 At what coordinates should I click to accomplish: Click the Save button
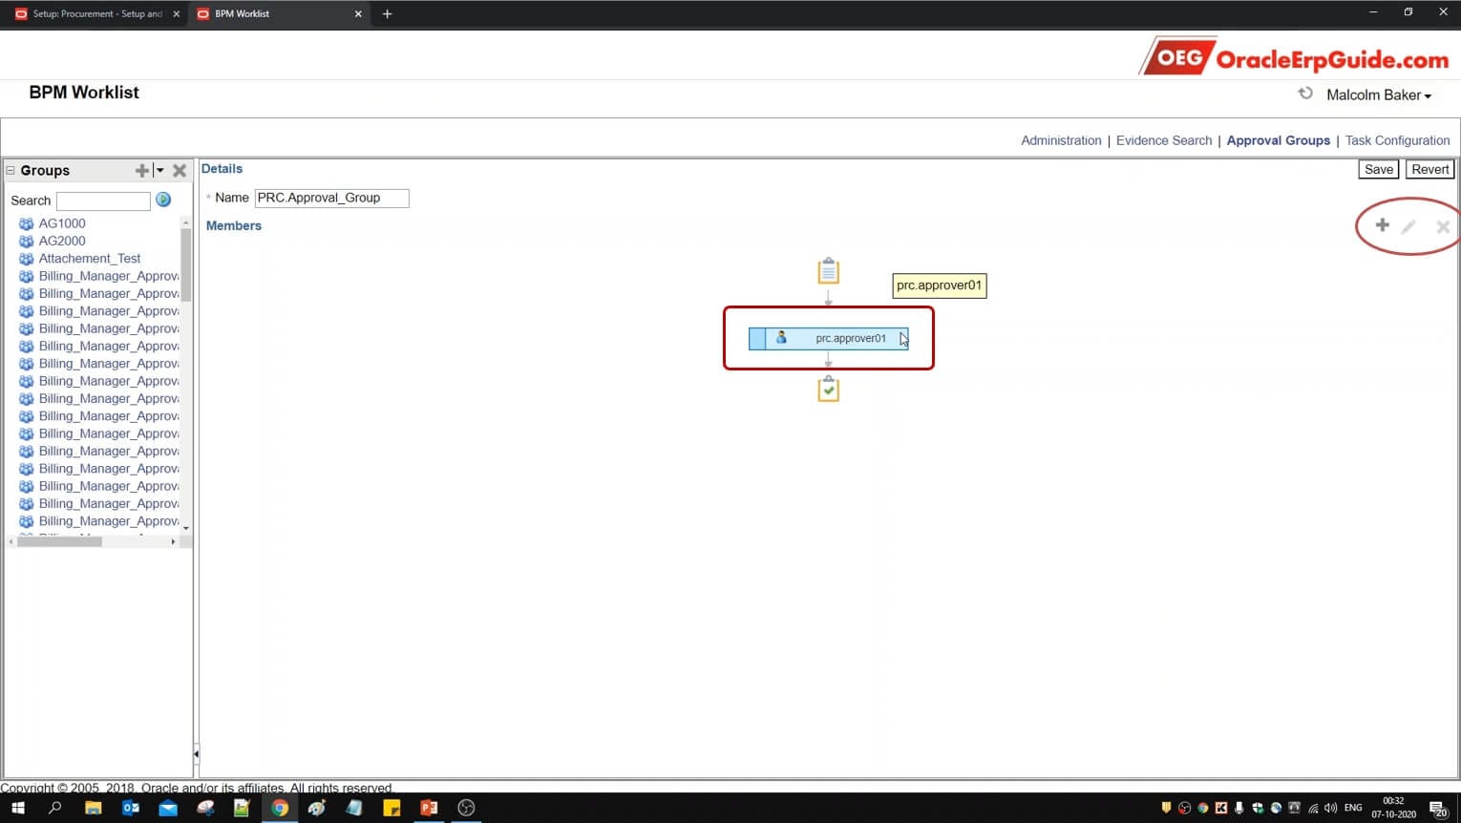pos(1378,169)
